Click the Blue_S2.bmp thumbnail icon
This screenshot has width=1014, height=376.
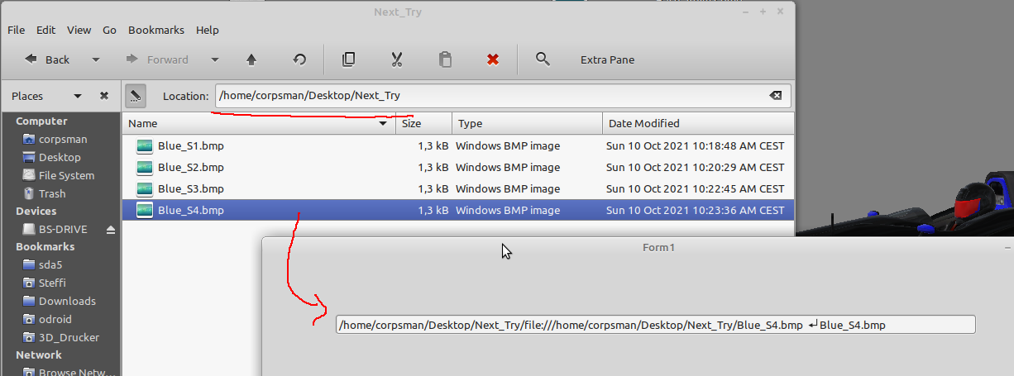[x=145, y=167]
